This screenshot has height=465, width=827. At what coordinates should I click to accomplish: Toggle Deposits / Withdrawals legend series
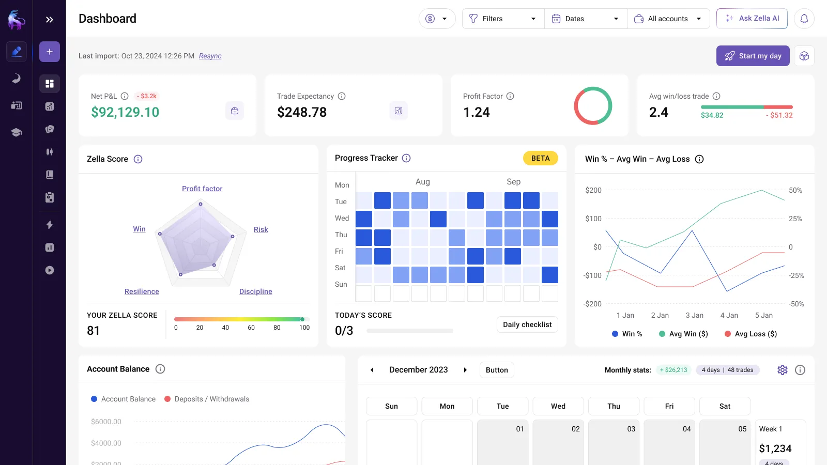point(207,399)
